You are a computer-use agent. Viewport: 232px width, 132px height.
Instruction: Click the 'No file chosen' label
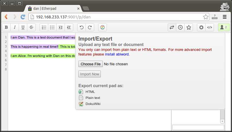click(116, 64)
